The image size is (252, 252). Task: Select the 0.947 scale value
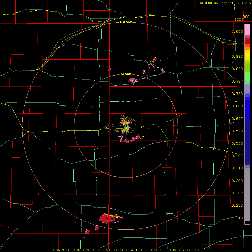click(x=237, y=44)
